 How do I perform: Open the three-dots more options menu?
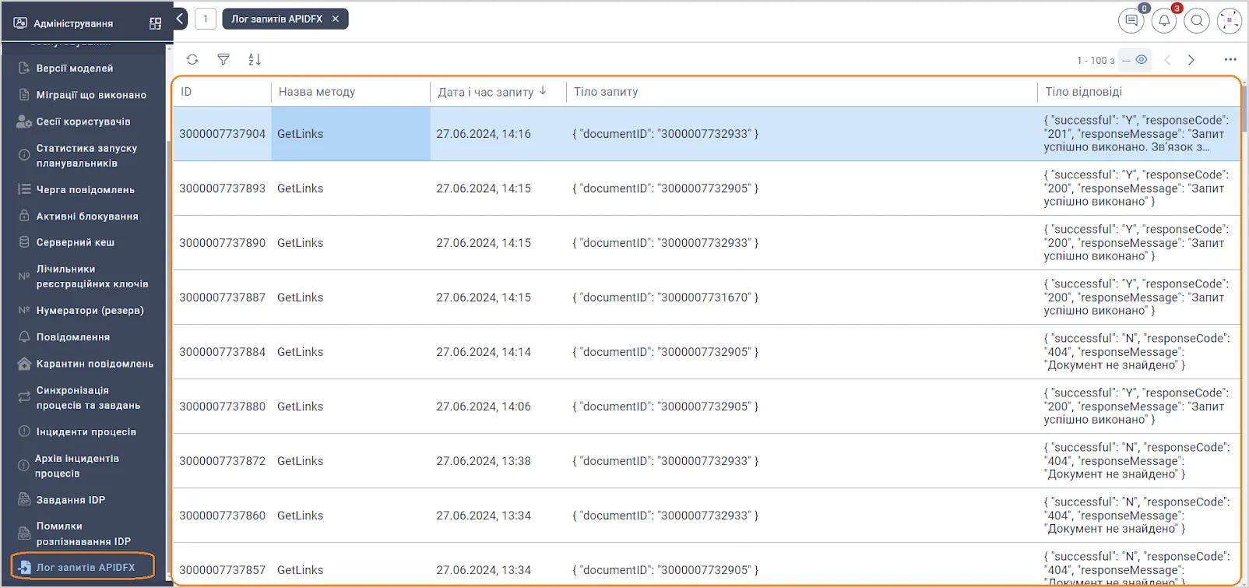[1230, 60]
